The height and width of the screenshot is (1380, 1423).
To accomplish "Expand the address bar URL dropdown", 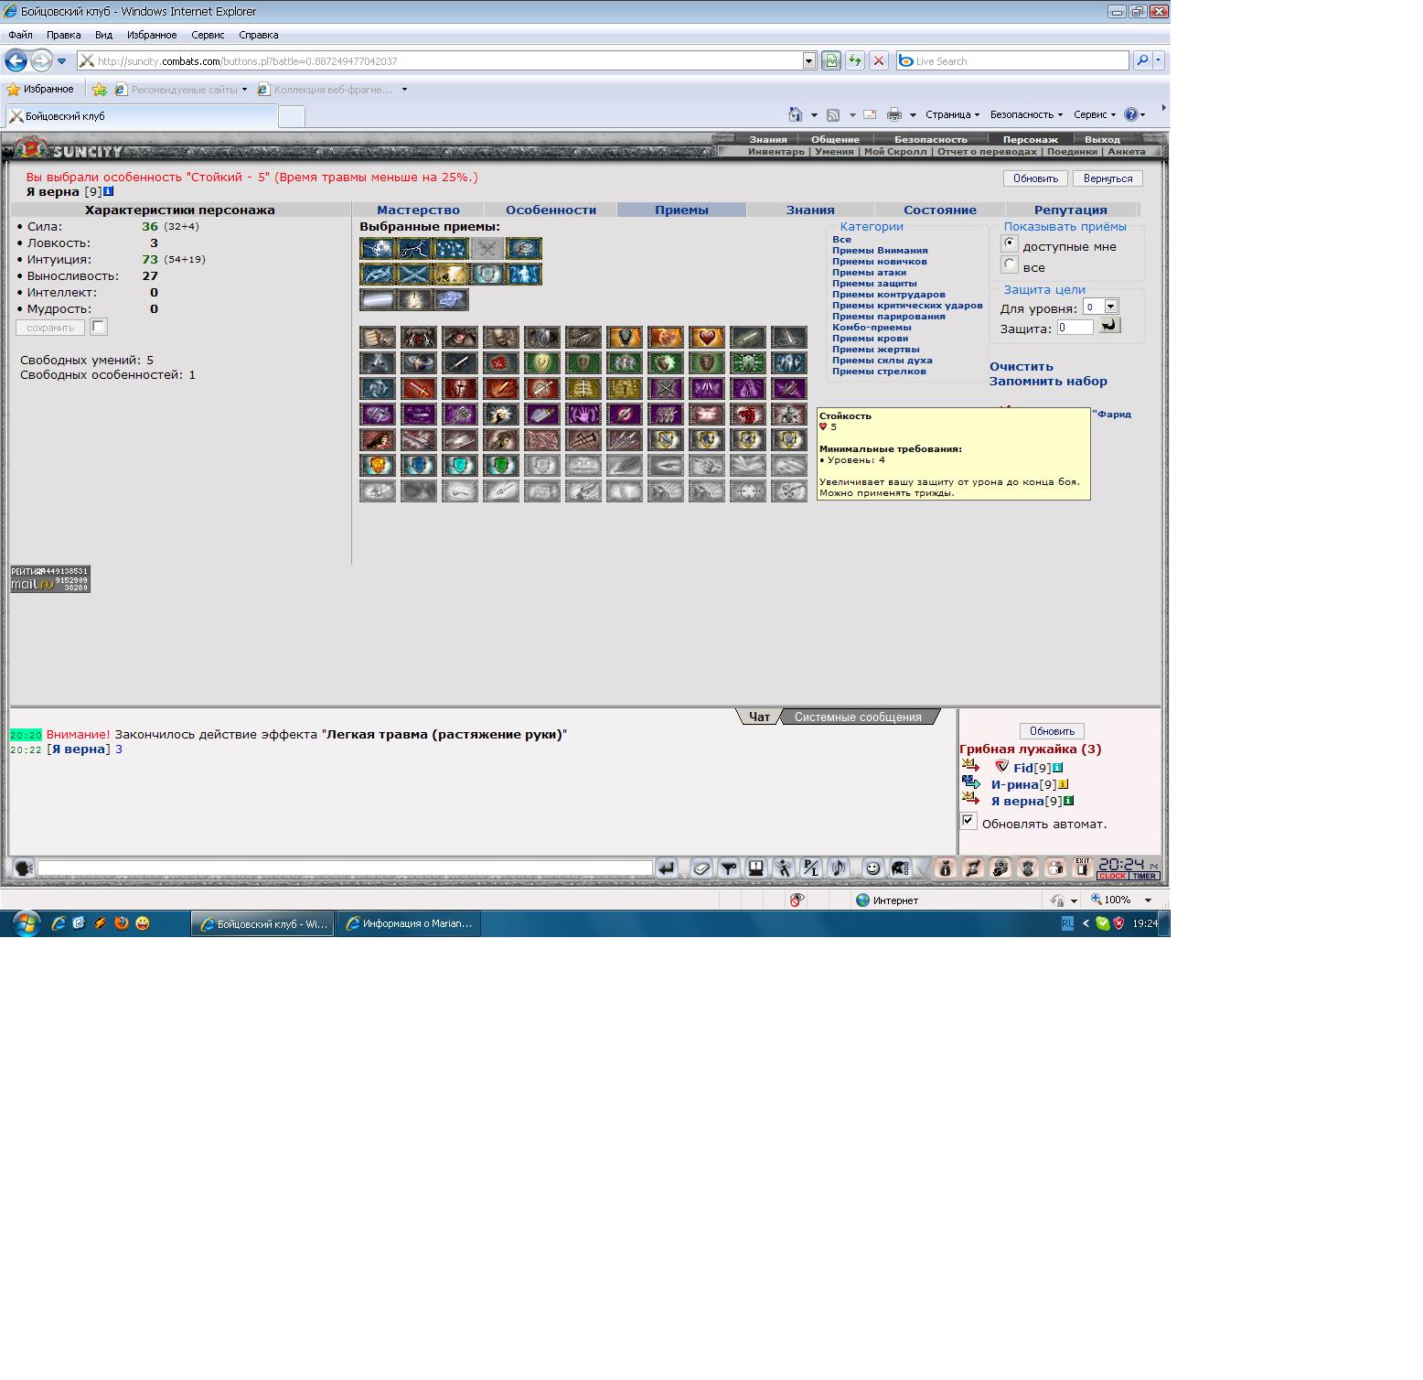I will (x=809, y=60).
